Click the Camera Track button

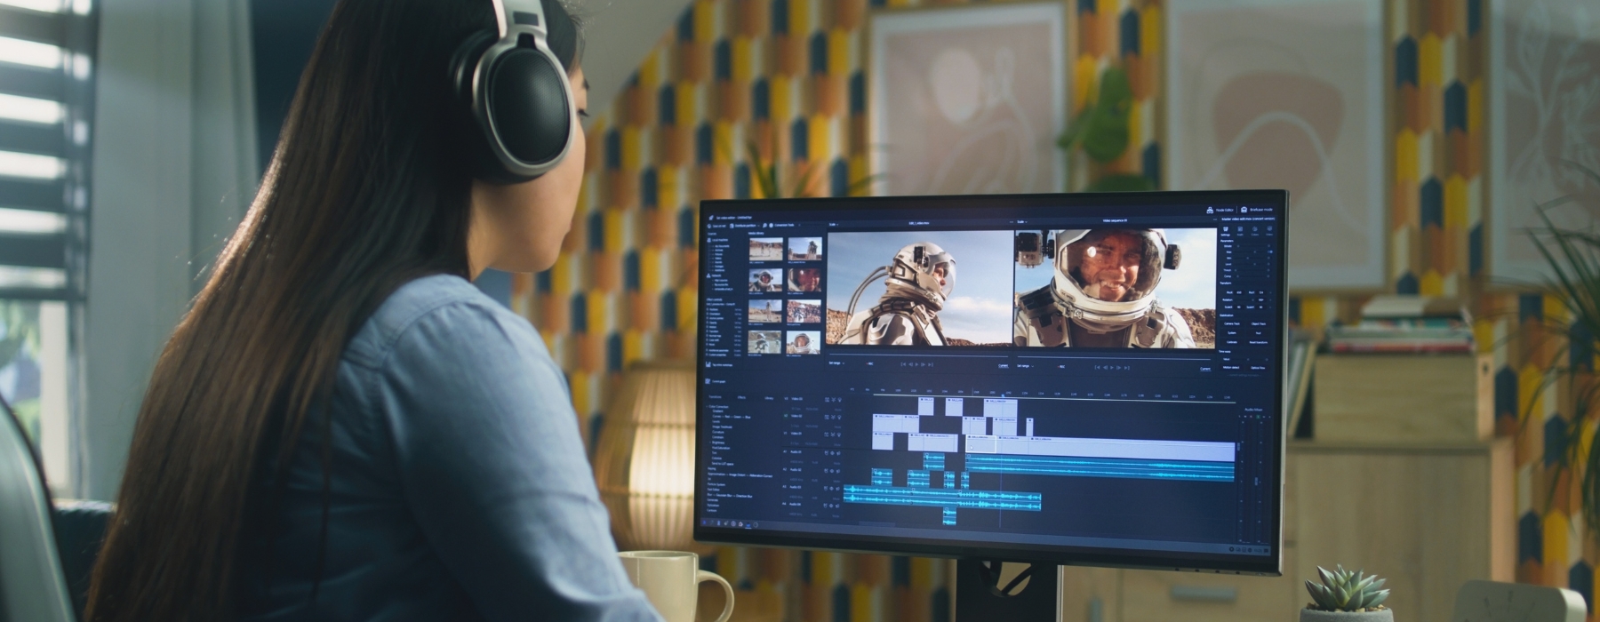(x=1232, y=323)
